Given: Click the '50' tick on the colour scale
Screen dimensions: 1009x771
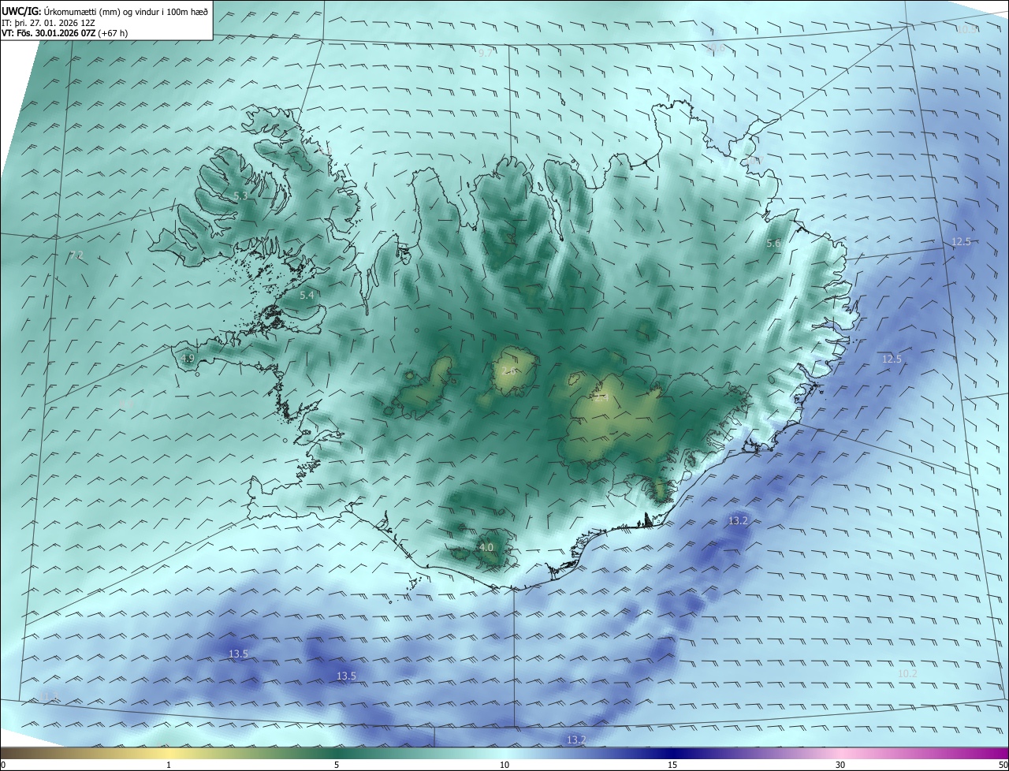Looking at the screenshot, I should [x=1003, y=765].
